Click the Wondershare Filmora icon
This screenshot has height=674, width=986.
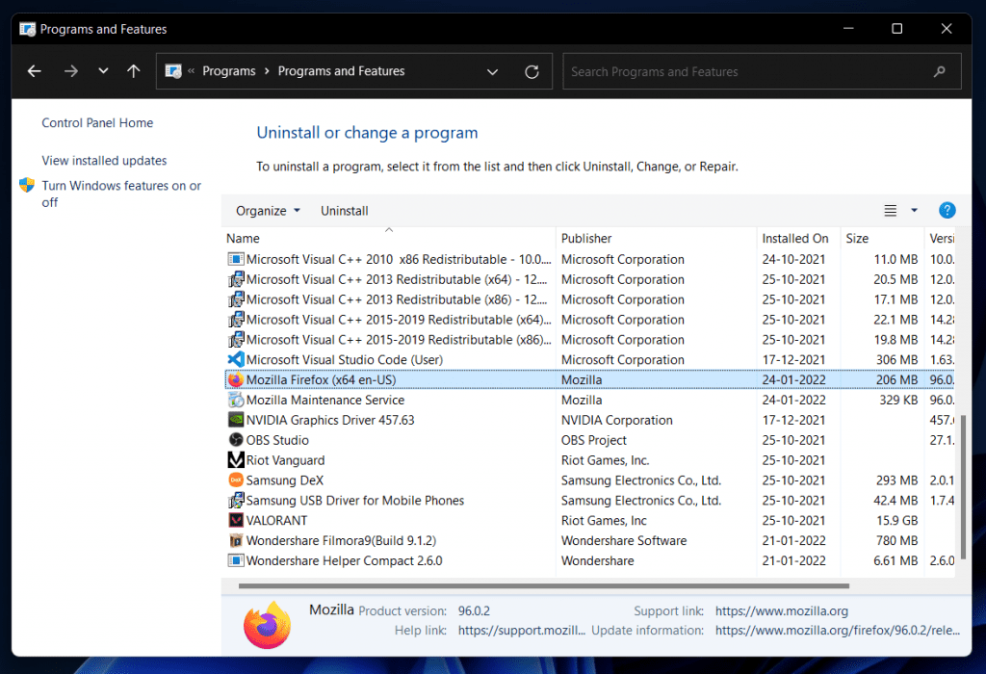pyautogui.click(x=235, y=540)
